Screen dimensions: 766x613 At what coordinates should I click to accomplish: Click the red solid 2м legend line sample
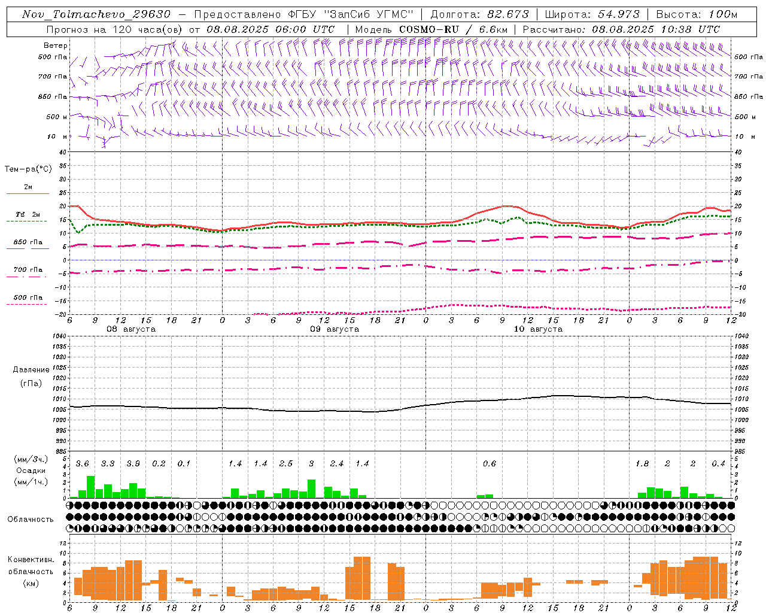click(28, 193)
